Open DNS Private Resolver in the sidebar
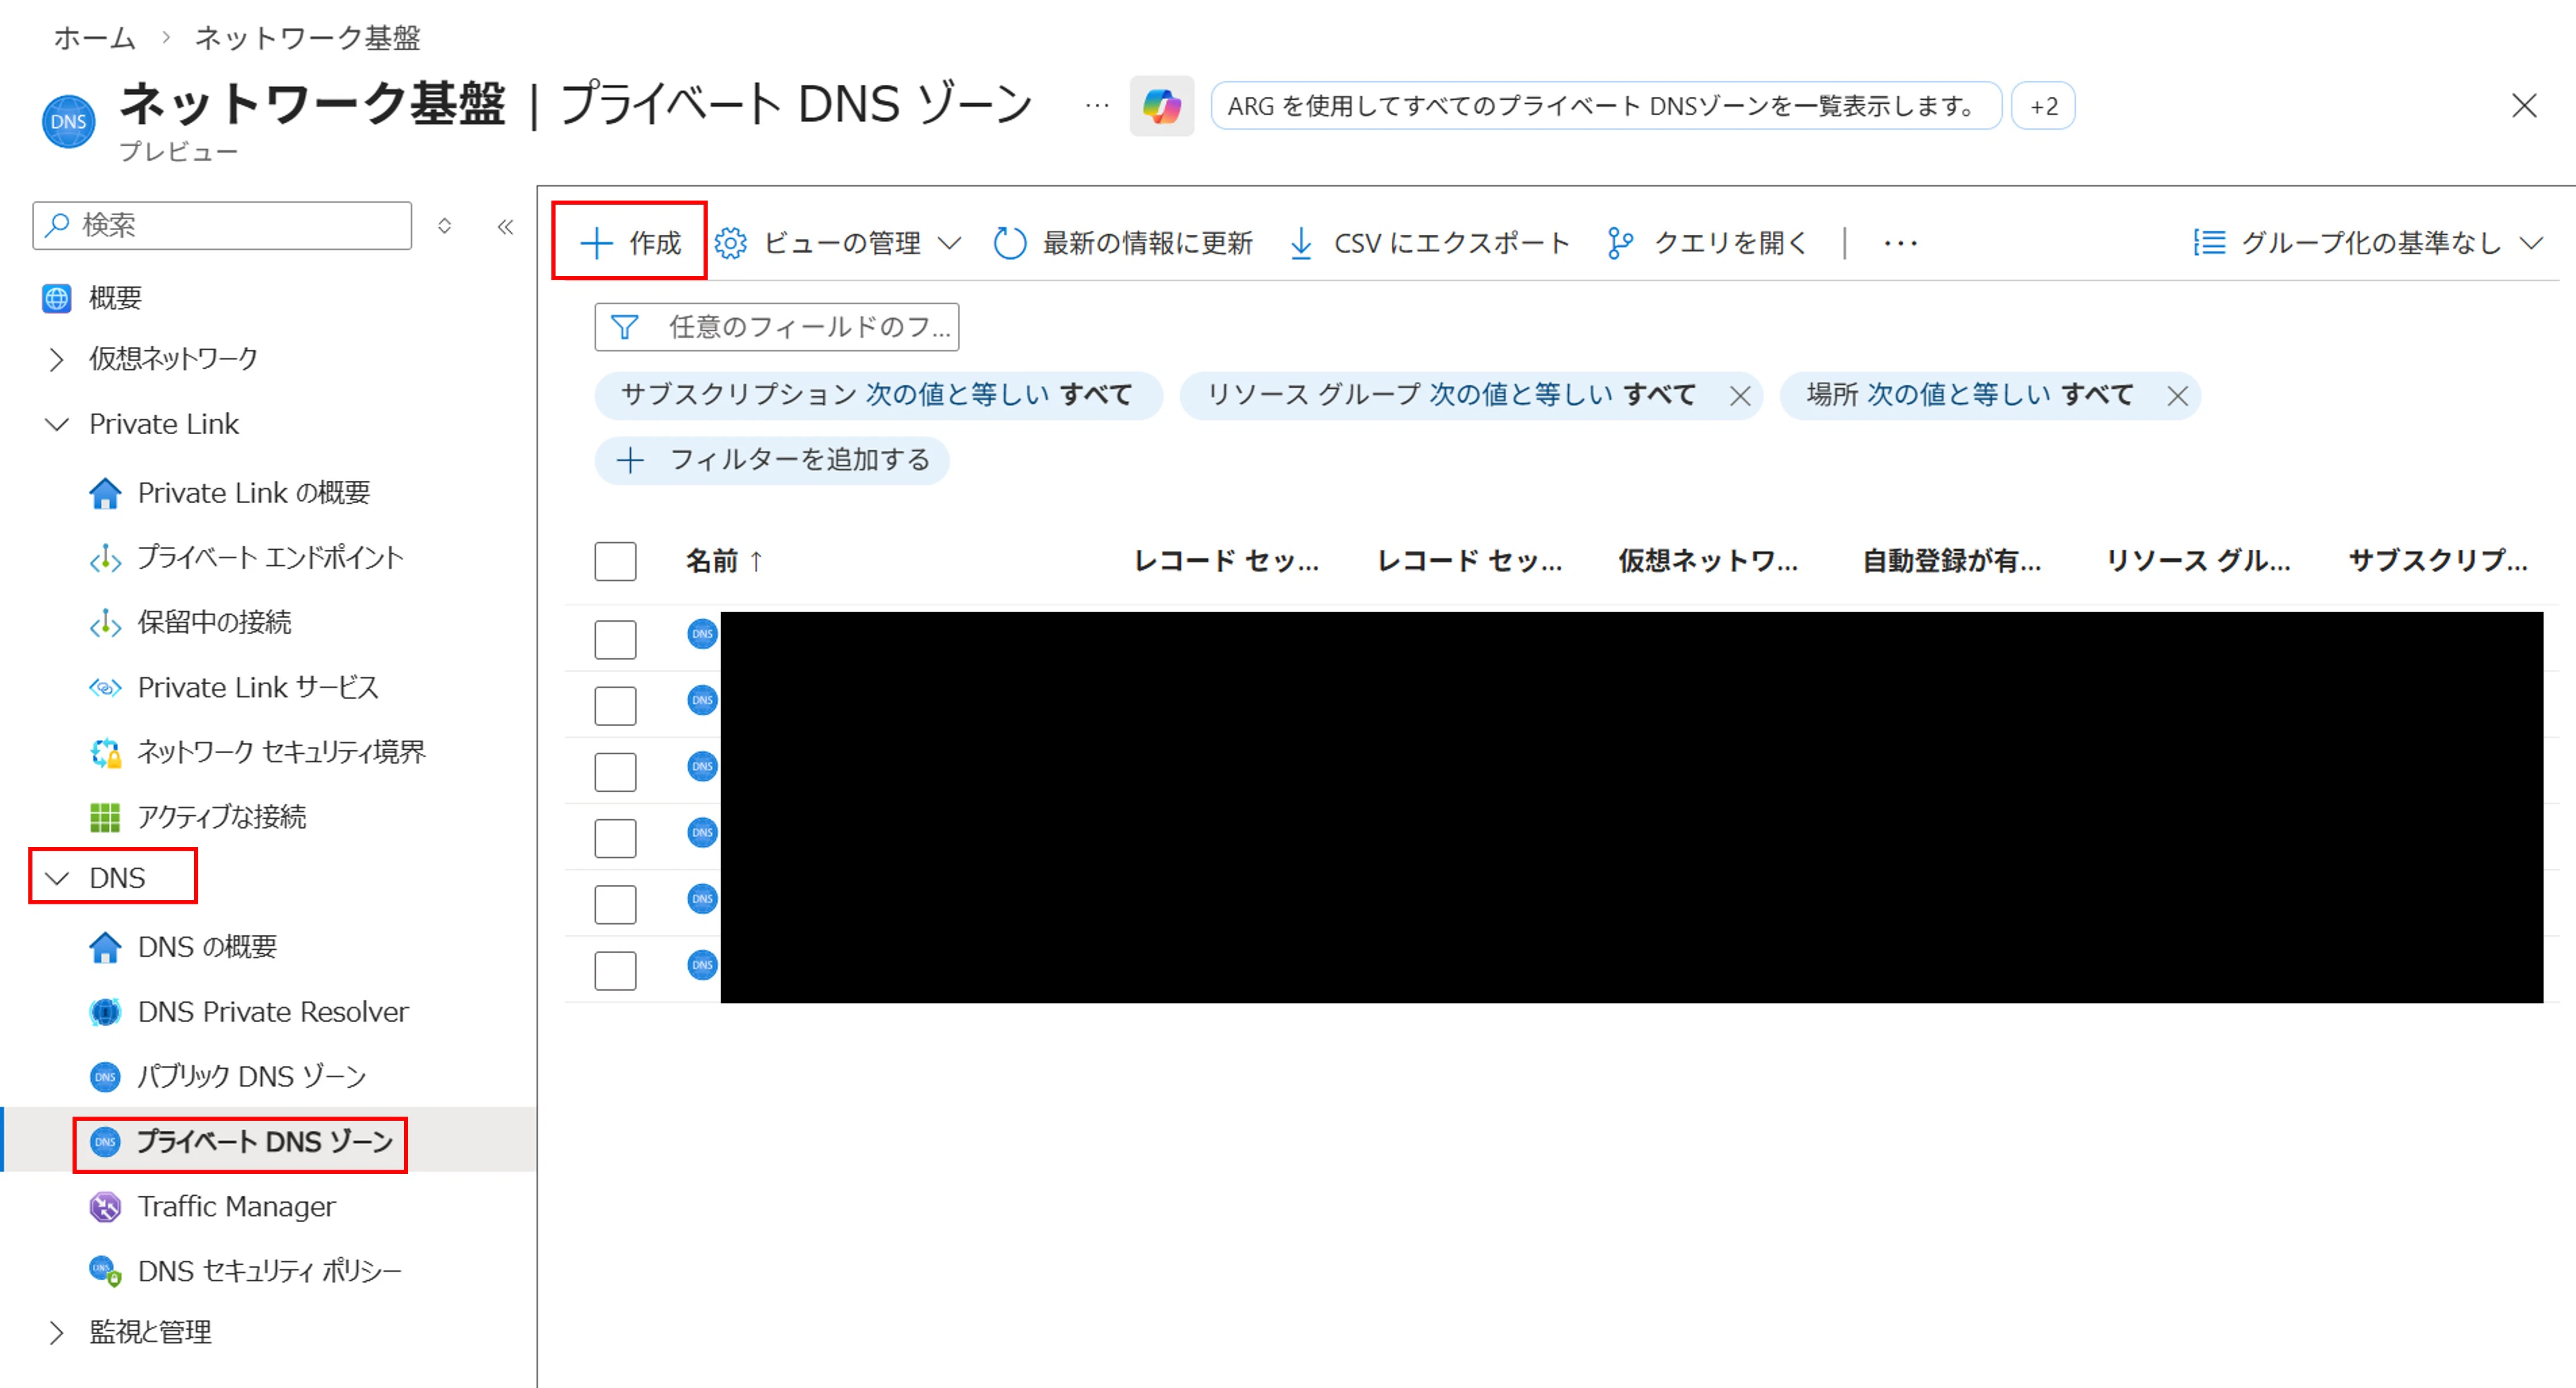2576x1388 pixels. click(272, 1011)
